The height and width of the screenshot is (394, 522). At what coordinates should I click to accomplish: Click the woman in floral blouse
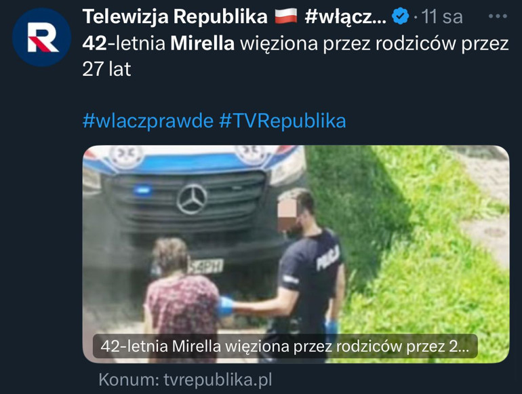pos(180,293)
